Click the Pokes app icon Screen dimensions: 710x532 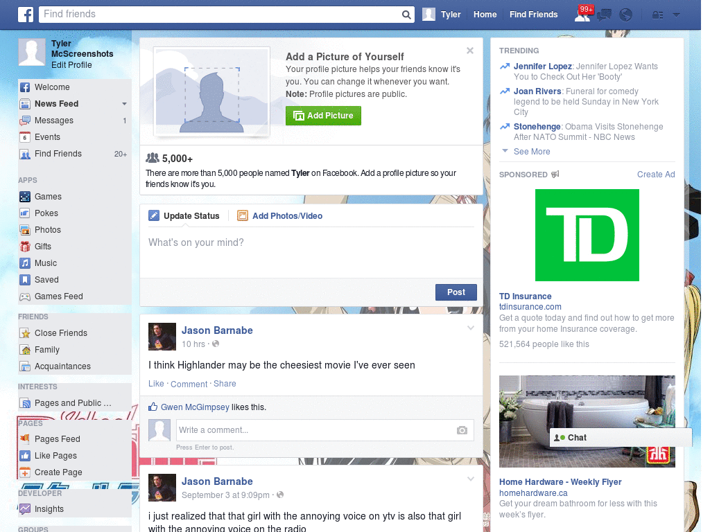pyautogui.click(x=25, y=213)
